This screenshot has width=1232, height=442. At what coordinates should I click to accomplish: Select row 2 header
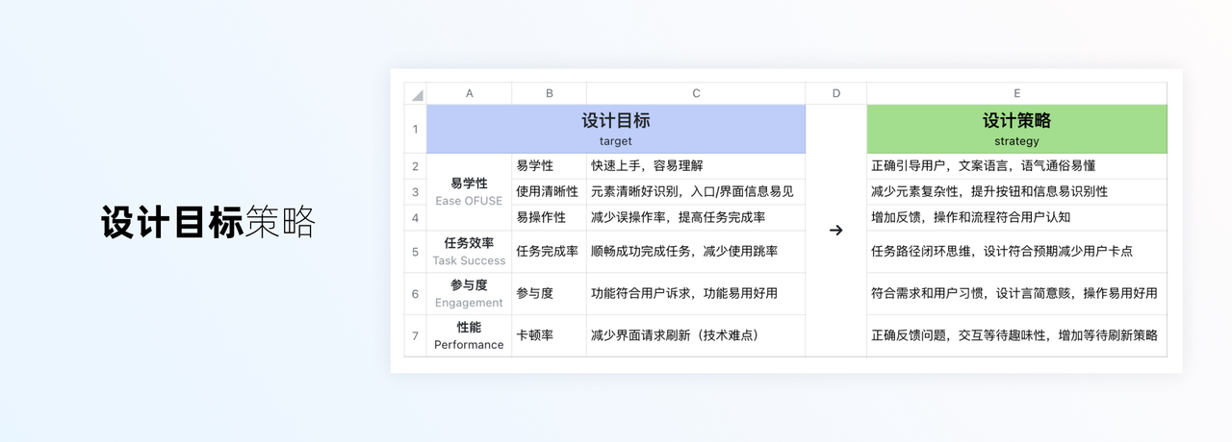pos(416,166)
